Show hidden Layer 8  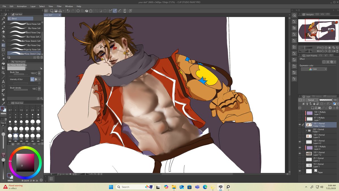(x=300, y=136)
